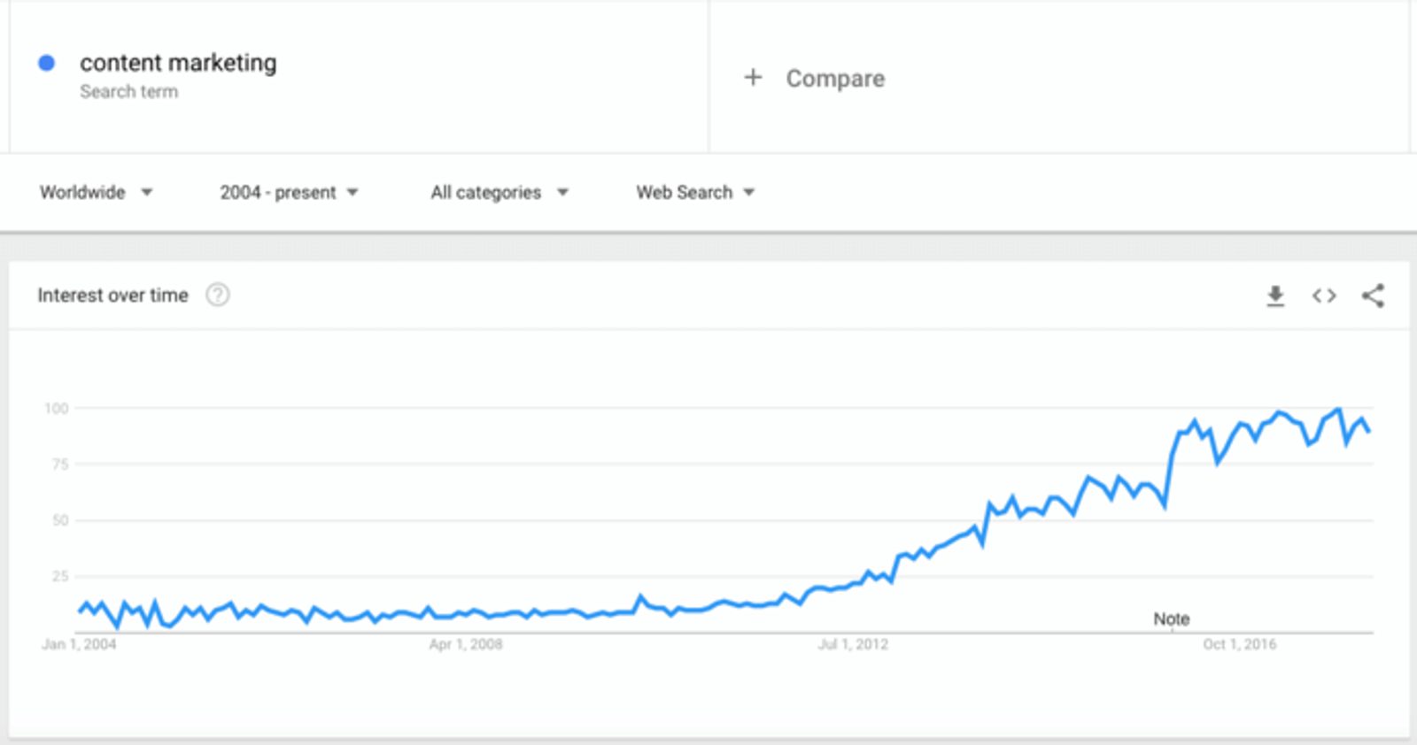
Task: Click the Jan 1, 2004 axis label
Action: (81, 645)
